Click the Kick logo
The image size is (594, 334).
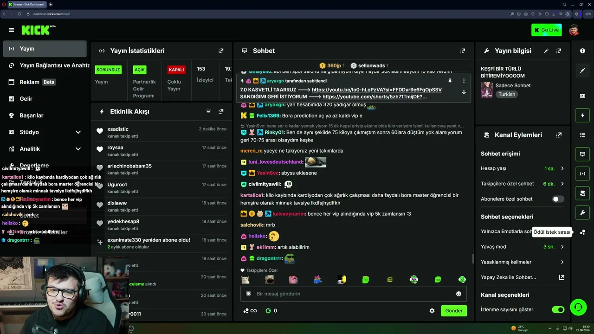click(38, 30)
